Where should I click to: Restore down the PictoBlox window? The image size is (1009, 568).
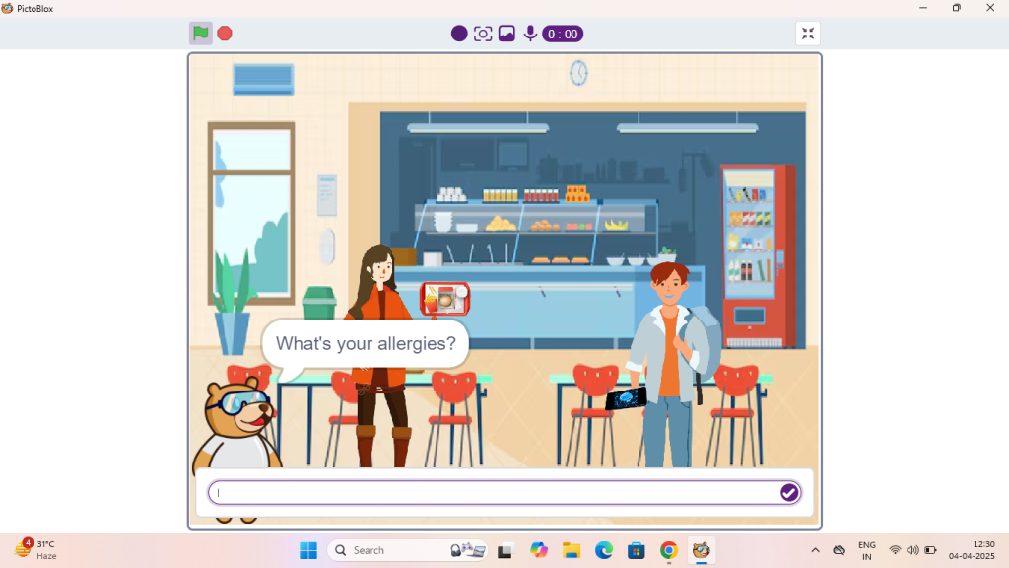tap(957, 8)
